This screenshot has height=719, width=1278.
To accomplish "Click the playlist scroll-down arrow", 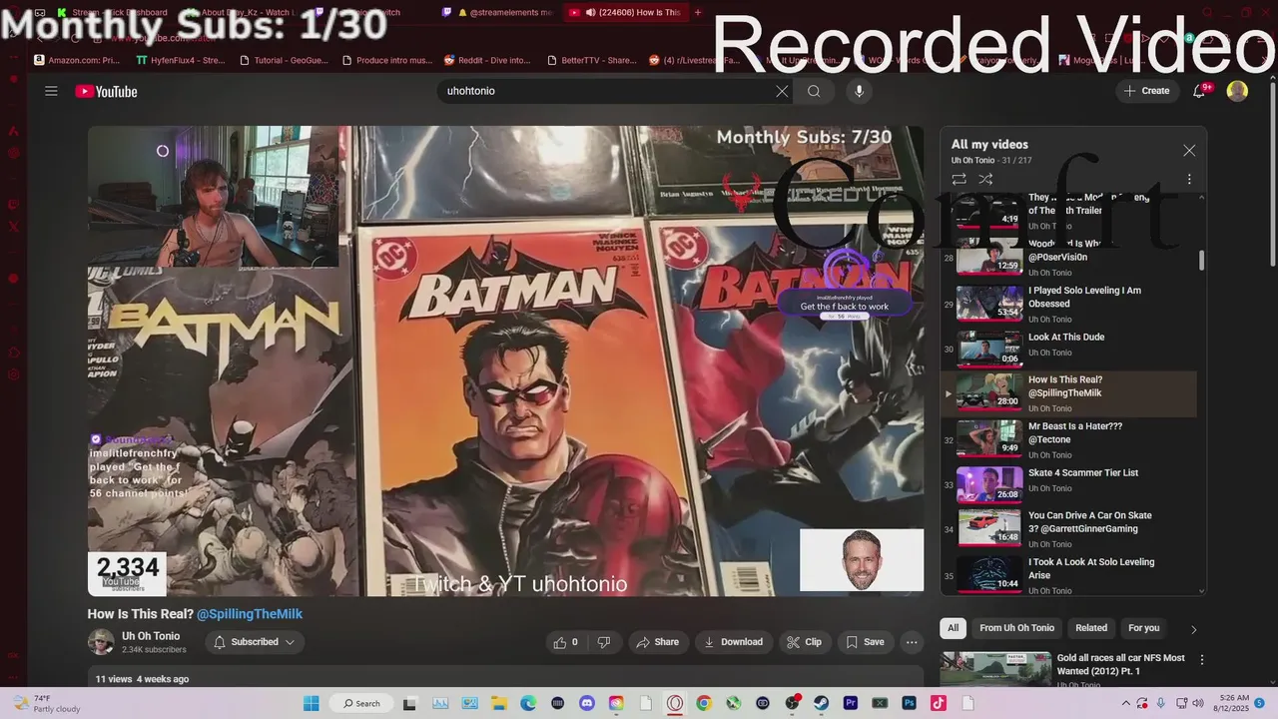I will pyautogui.click(x=1201, y=591).
